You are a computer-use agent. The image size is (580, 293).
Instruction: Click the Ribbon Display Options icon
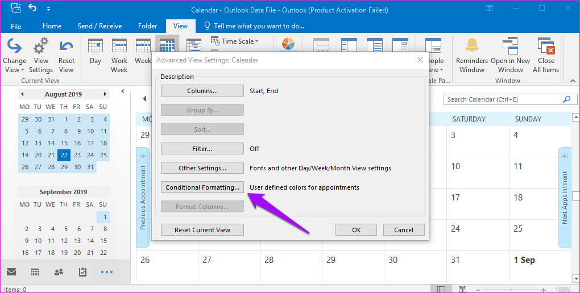tap(490, 8)
